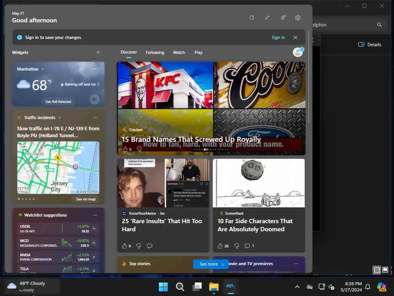This screenshot has width=394, height=296.
Task: Open the 15 Brand Names article
Action: click(x=191, y=139)
